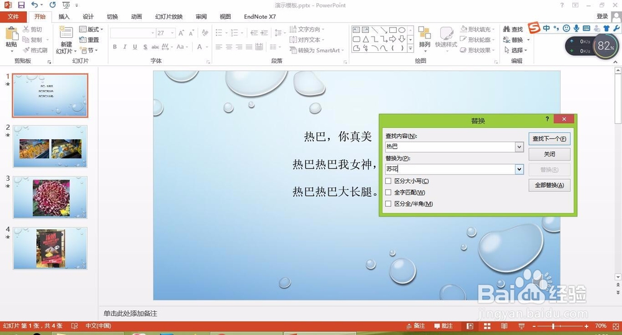Enable 区分大小写 match case checkbox
Viewport: 622px width, 335px height.
(x=388, y=181)
